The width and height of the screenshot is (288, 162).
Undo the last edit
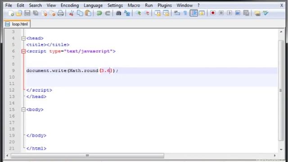click(99, 13)
